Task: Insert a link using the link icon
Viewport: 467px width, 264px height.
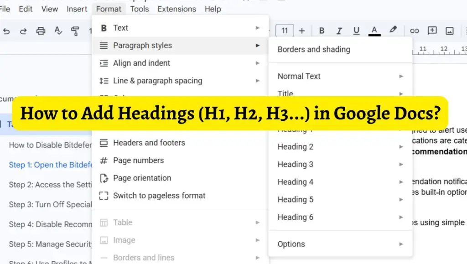Action: pos(415,31)
